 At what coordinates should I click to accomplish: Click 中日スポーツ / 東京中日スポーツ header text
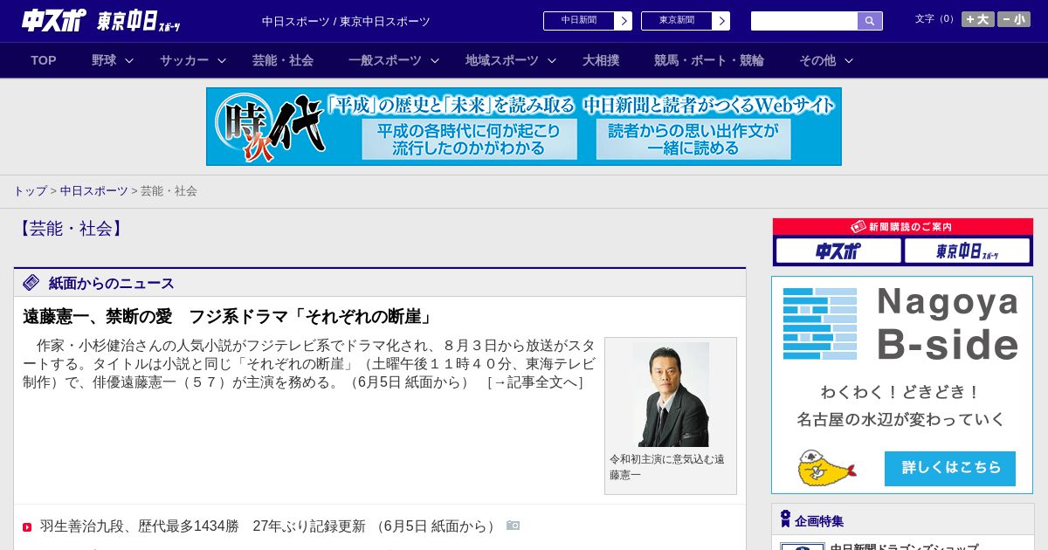click(x=346, y=21)
